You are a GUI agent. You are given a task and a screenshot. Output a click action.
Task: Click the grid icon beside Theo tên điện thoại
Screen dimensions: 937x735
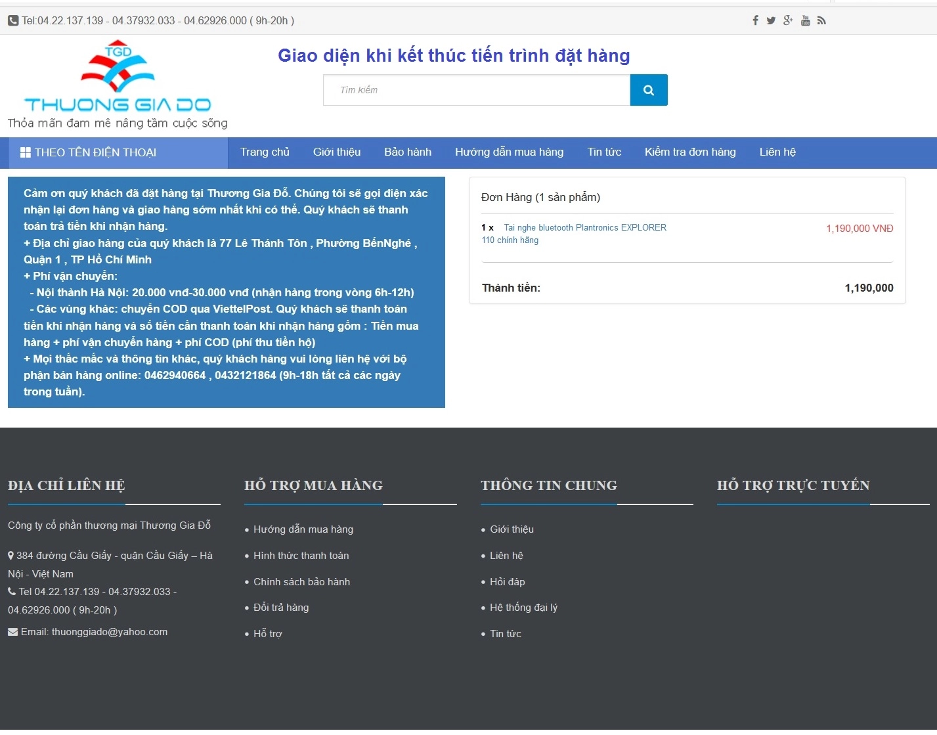pos(26,152)
